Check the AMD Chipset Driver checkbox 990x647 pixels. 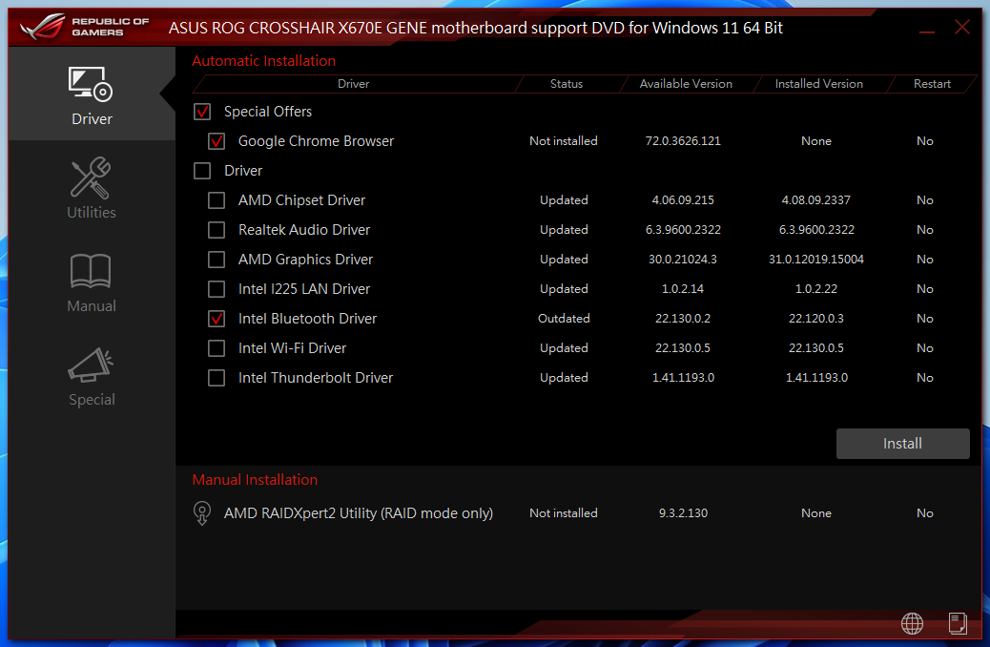coord(217,200)
